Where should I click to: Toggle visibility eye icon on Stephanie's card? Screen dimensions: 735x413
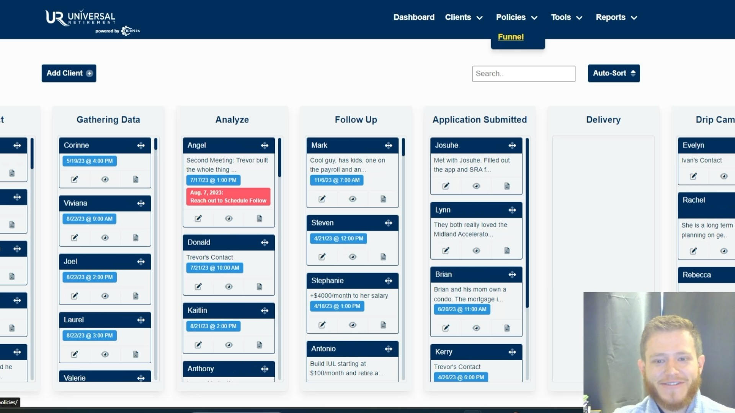tap(352, 324)
